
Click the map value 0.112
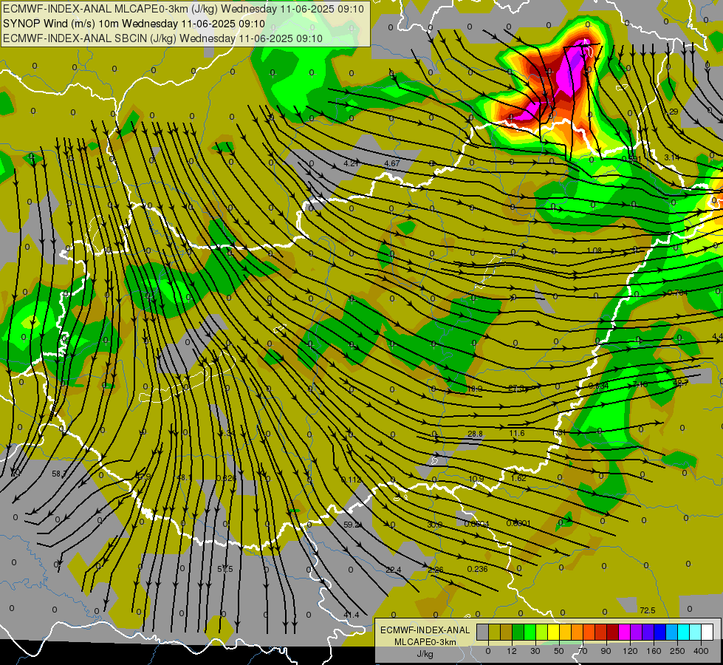pos(352,480)
